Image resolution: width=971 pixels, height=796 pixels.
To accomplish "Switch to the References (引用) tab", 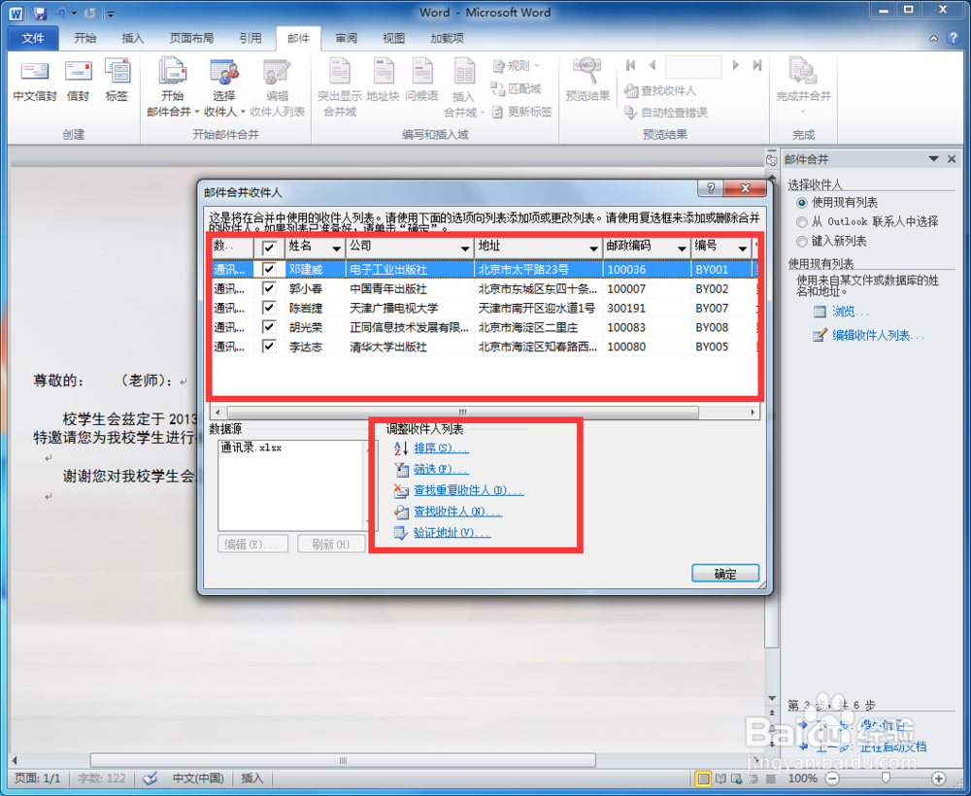I will (x=251, y=39).
